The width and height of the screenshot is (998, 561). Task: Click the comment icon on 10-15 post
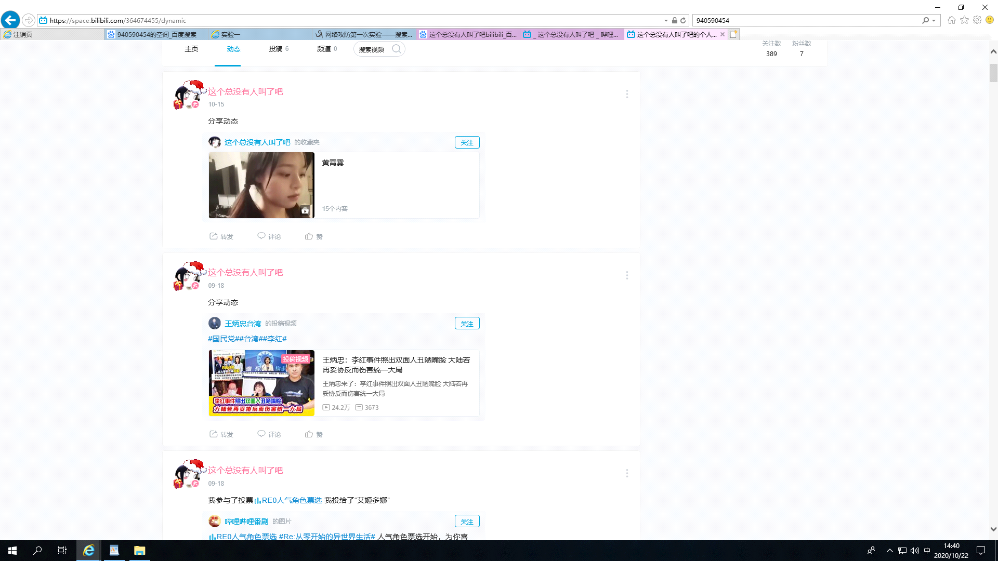pyautogui.click(x=261, y=236)
